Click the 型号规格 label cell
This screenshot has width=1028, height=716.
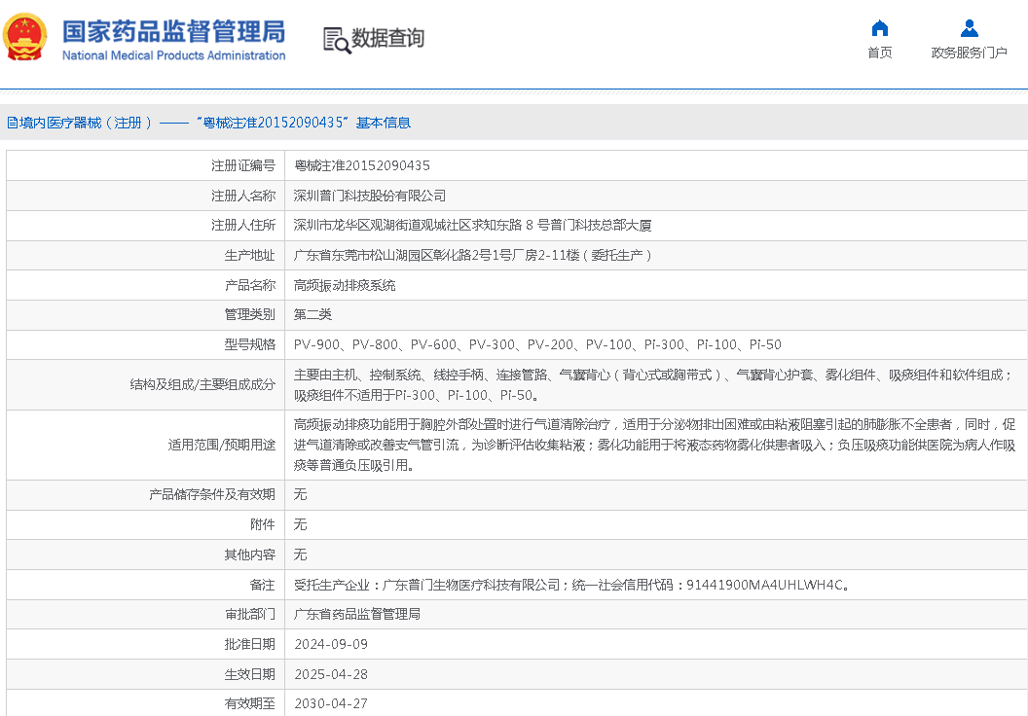(x=146, y=344)
